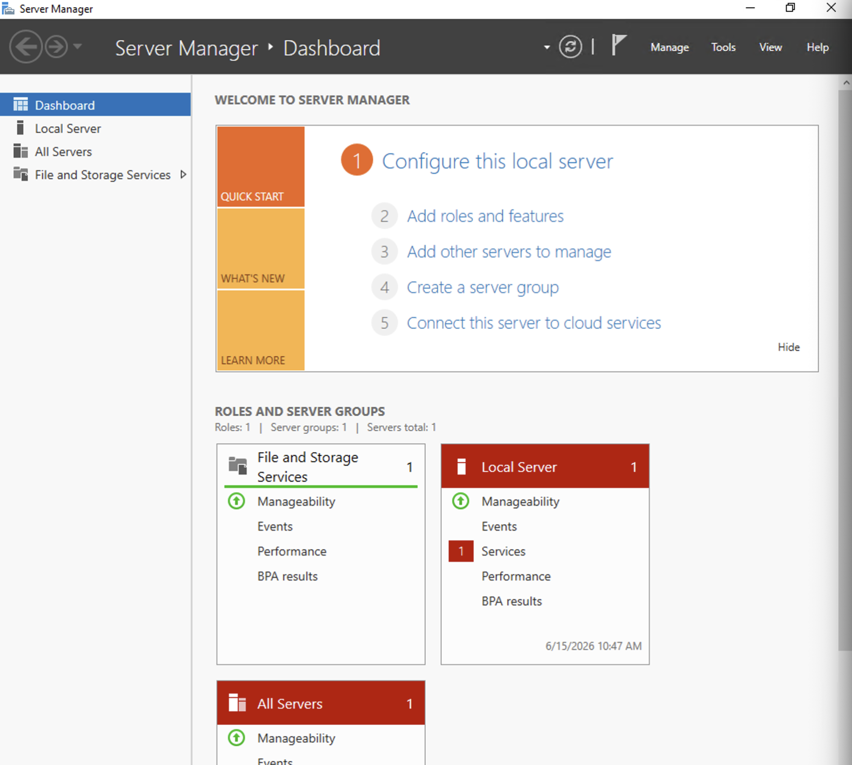Click Connect this server to cloud services
Viewport: 852px width, 765px height.
[x=534, y=323]
